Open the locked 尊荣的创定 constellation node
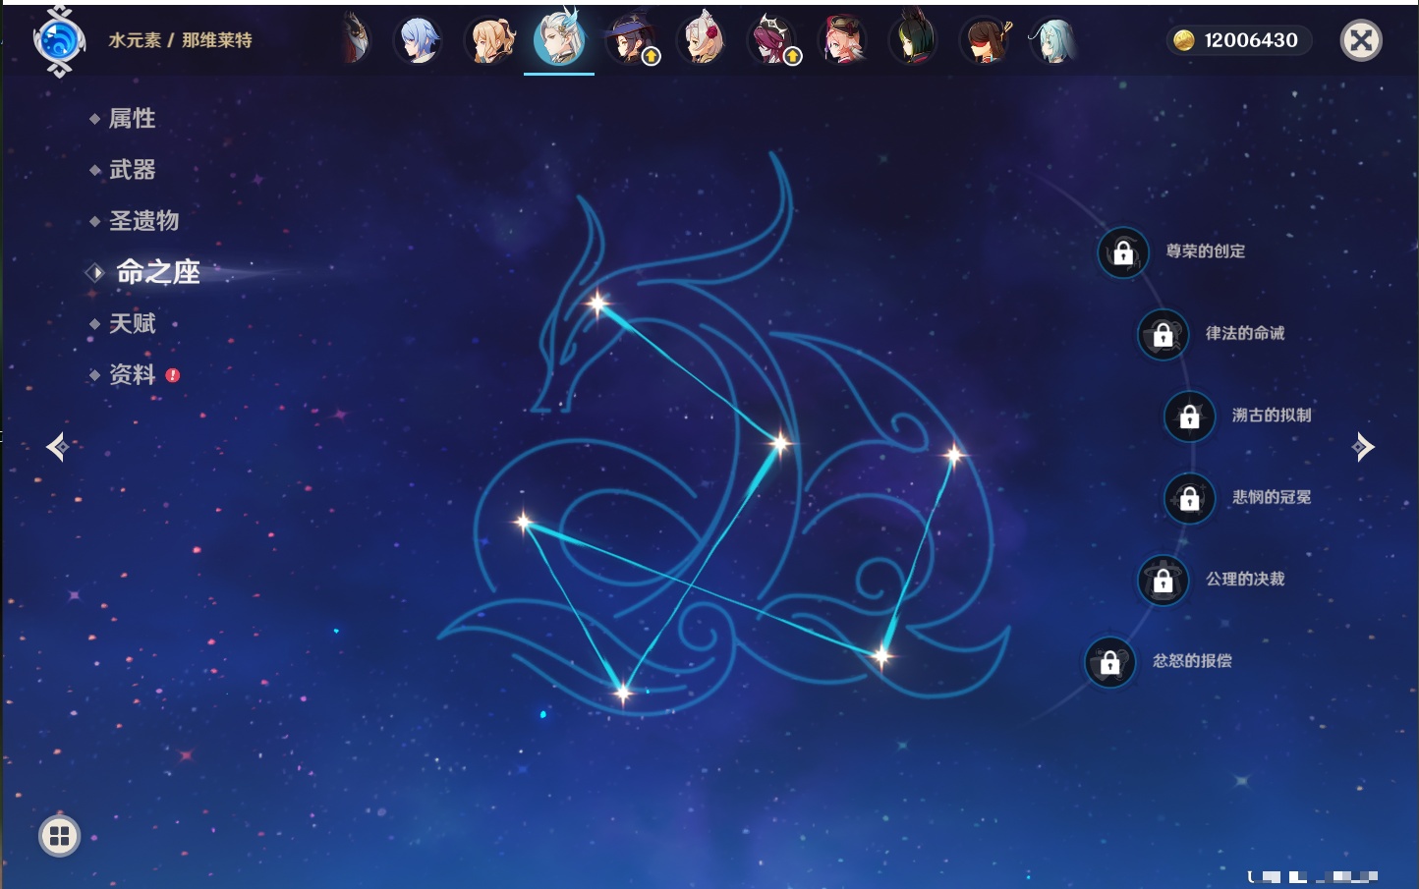Viewport: 1419px width, 889px height. tap(1122, 252)
